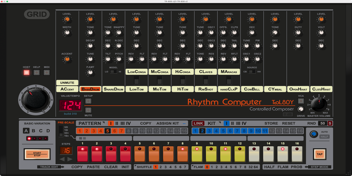The height and width of the screenshot is (176, 352).
Task: Click pattern COPY next to ASSIGN KIT
Action: tap(146, 123)
